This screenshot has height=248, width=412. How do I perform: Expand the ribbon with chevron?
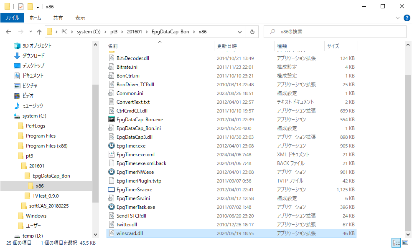pos(397,18)
